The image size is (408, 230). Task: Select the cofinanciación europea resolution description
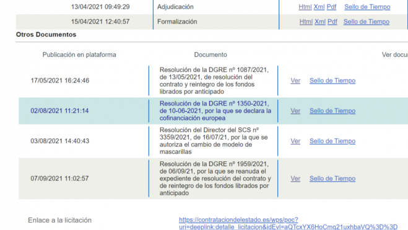(215, 111)
